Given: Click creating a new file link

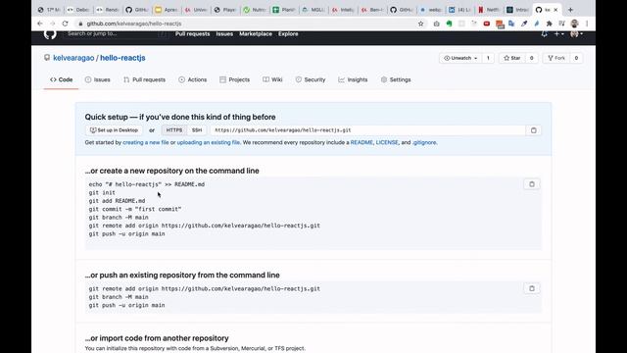Looking at the screenshot, I should point(146,142).
